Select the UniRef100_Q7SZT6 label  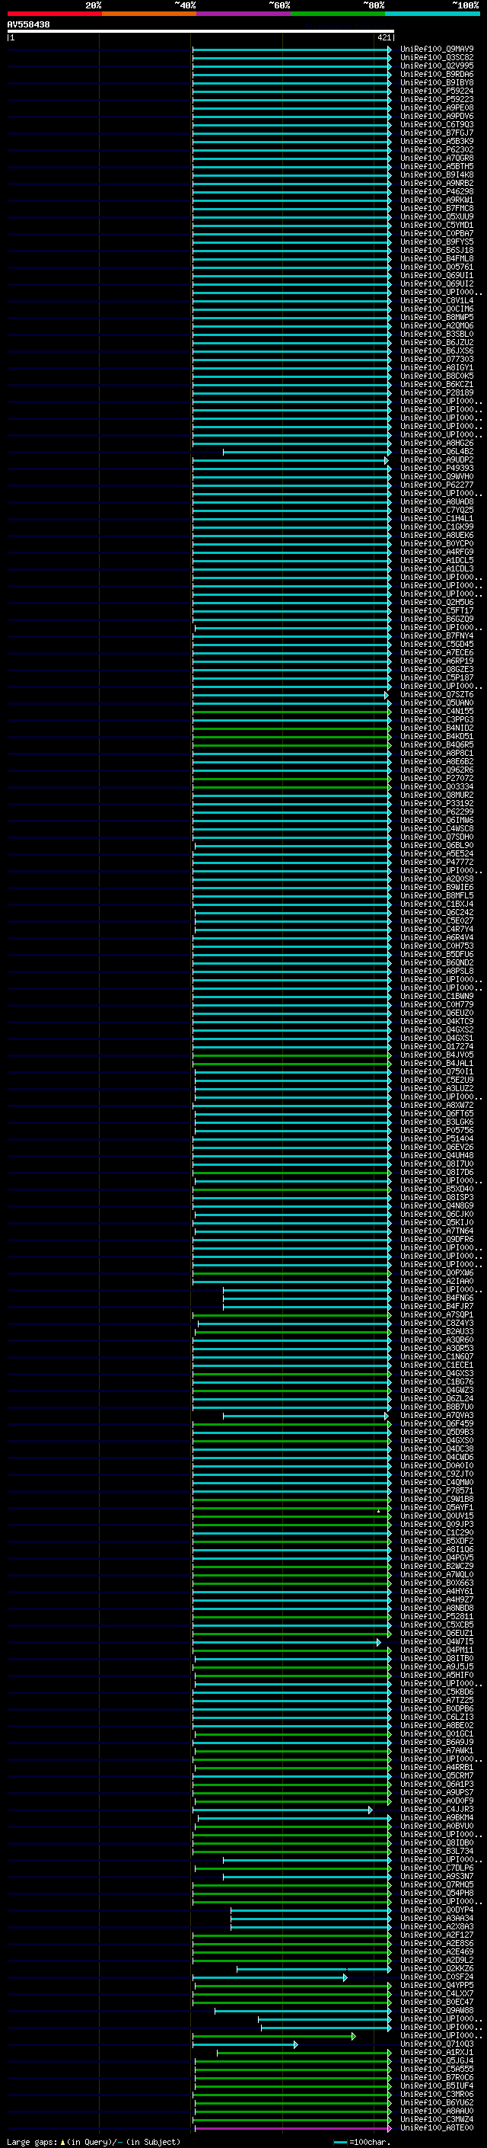[437, 695]
